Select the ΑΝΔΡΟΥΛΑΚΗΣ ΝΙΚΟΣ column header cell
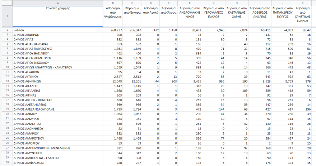Image resolution: width=316 pixels, height=166 pixels. coord(189,16)
